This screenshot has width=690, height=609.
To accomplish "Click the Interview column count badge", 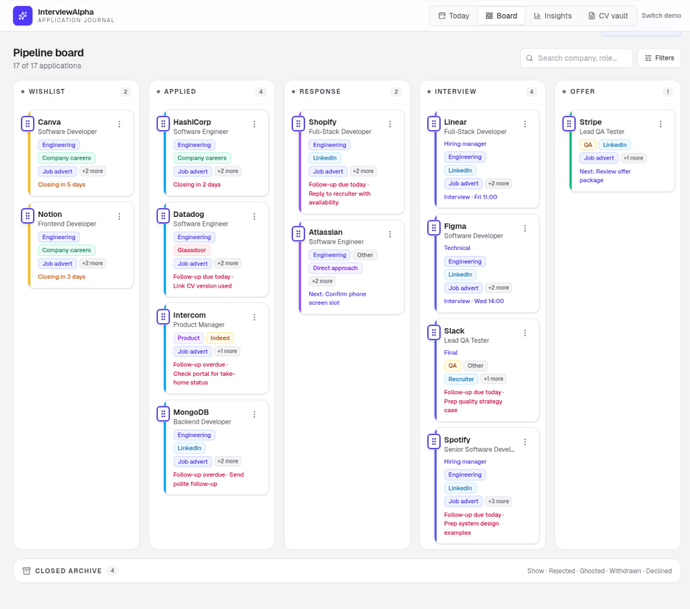I will [532, 92].
